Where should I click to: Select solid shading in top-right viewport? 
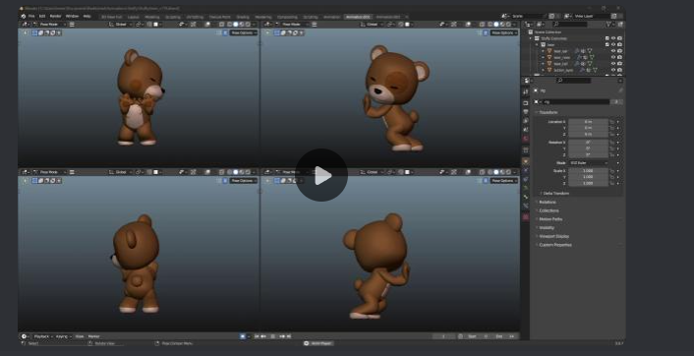click(x=496, y=25)
